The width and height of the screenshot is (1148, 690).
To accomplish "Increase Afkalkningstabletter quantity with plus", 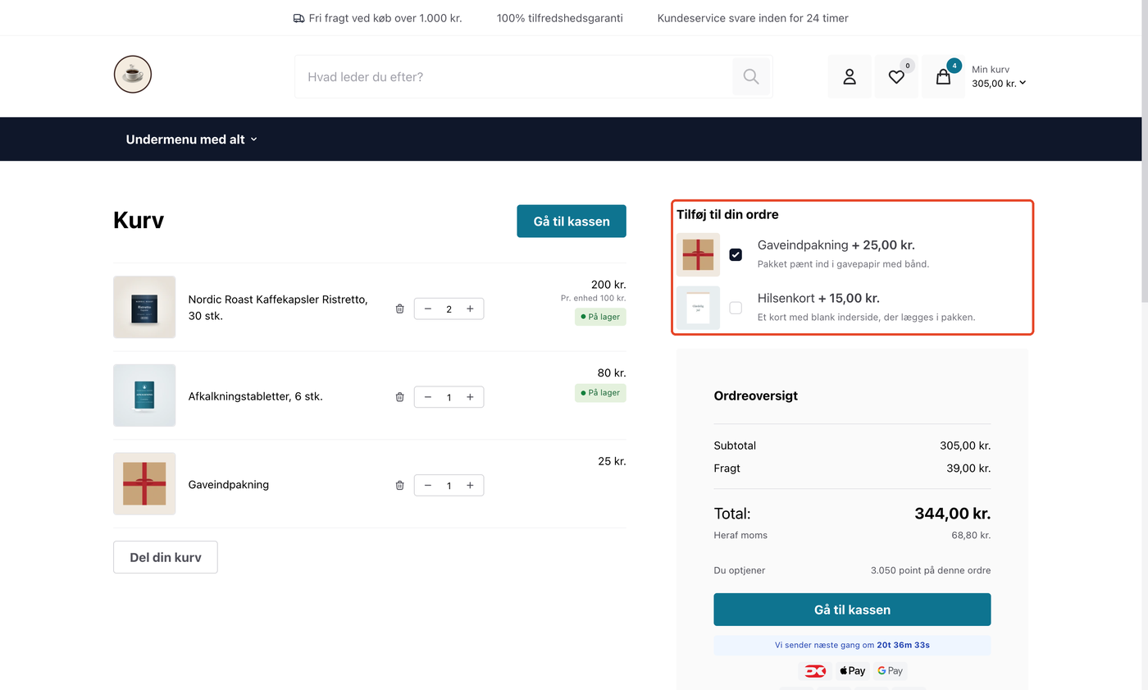I will pos(470,397).
